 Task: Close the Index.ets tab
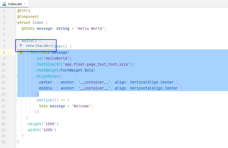click(x=25, y=4)
